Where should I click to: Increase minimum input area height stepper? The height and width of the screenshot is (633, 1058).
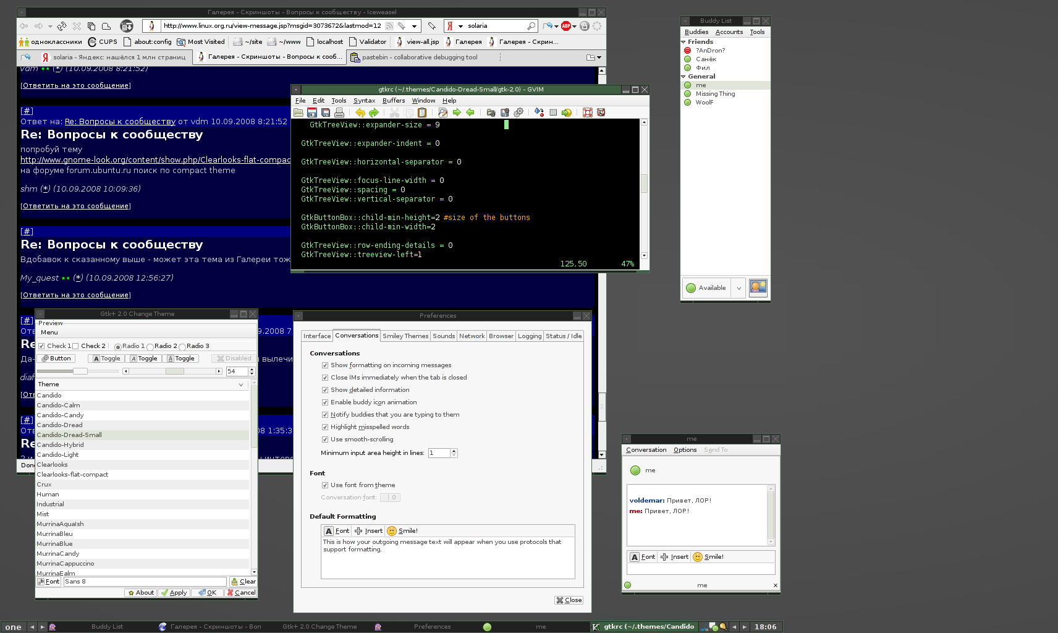tap(454, 451)
